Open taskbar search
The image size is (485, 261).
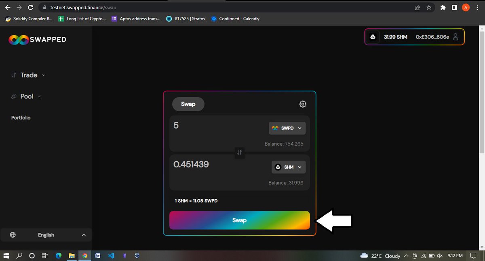(x=19, y=255)
